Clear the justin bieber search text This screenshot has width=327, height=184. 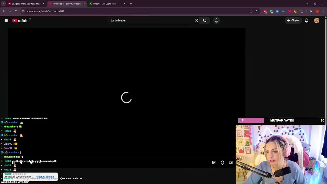(197, 20)
